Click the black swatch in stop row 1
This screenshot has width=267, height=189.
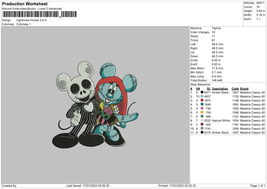click(202, 92)
